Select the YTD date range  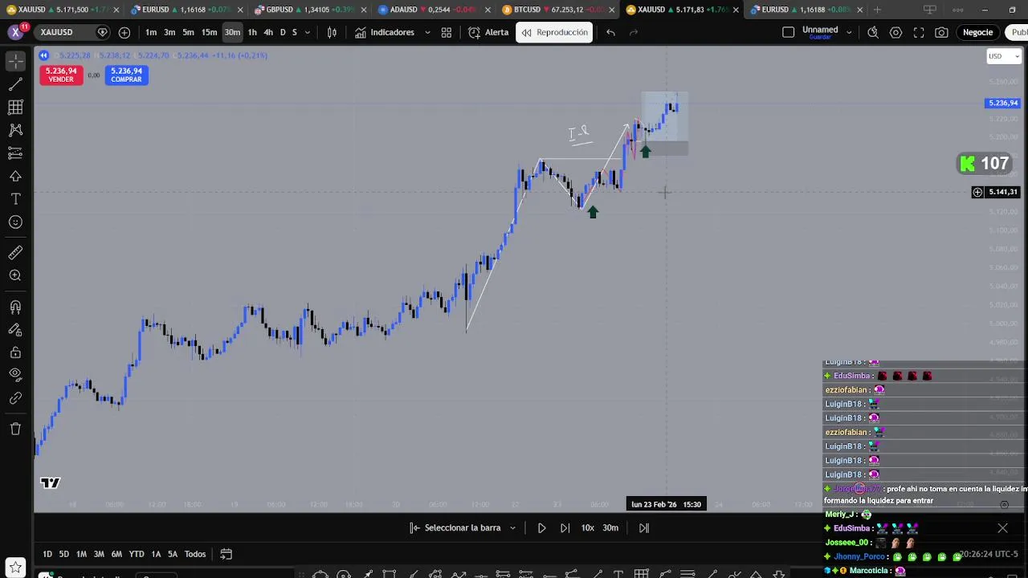click(x=137, y=554)
